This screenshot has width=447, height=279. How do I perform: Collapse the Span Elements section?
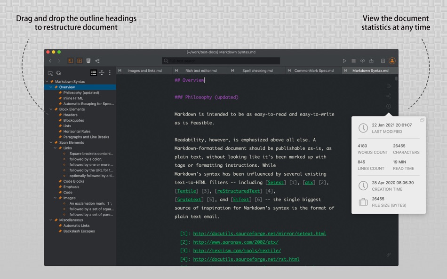[x=51, y=142]
